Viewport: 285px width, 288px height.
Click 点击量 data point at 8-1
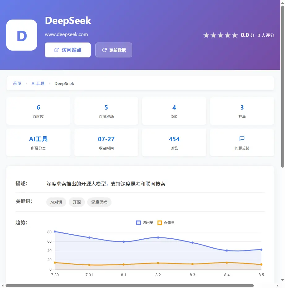click(124, 264)
